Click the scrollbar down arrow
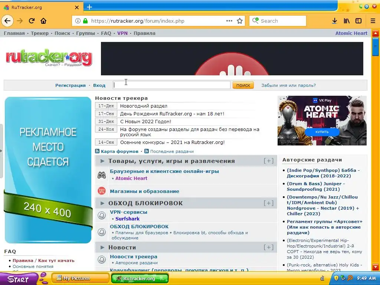This screenshot has height=285, width=380. coord(376,267)
